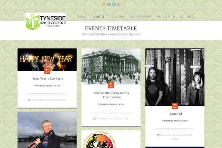The height and width of the screenshot is (148, 222).
Task: Go to the Get Involved page
Action: coord(140,16)
